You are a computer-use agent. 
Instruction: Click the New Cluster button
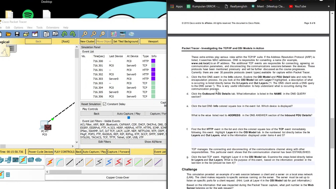point(87,41)
